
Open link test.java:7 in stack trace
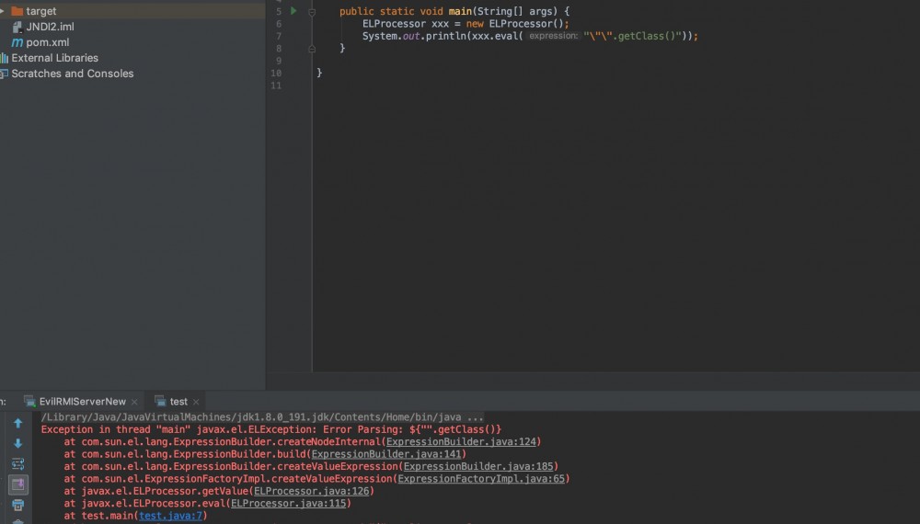171,516
